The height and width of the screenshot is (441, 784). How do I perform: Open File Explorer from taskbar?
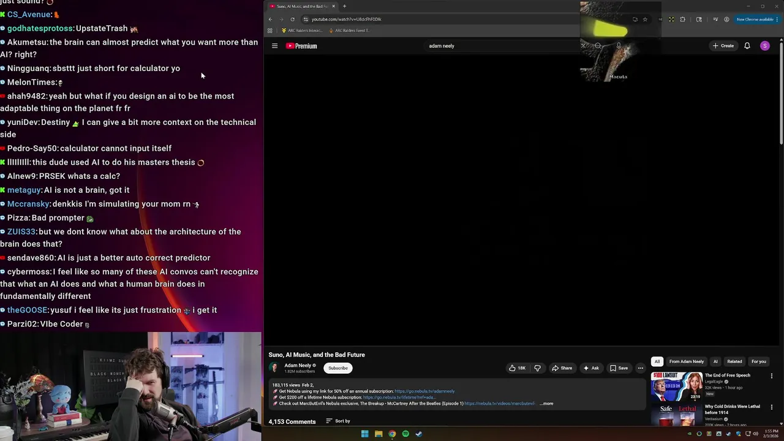point(379,434)
